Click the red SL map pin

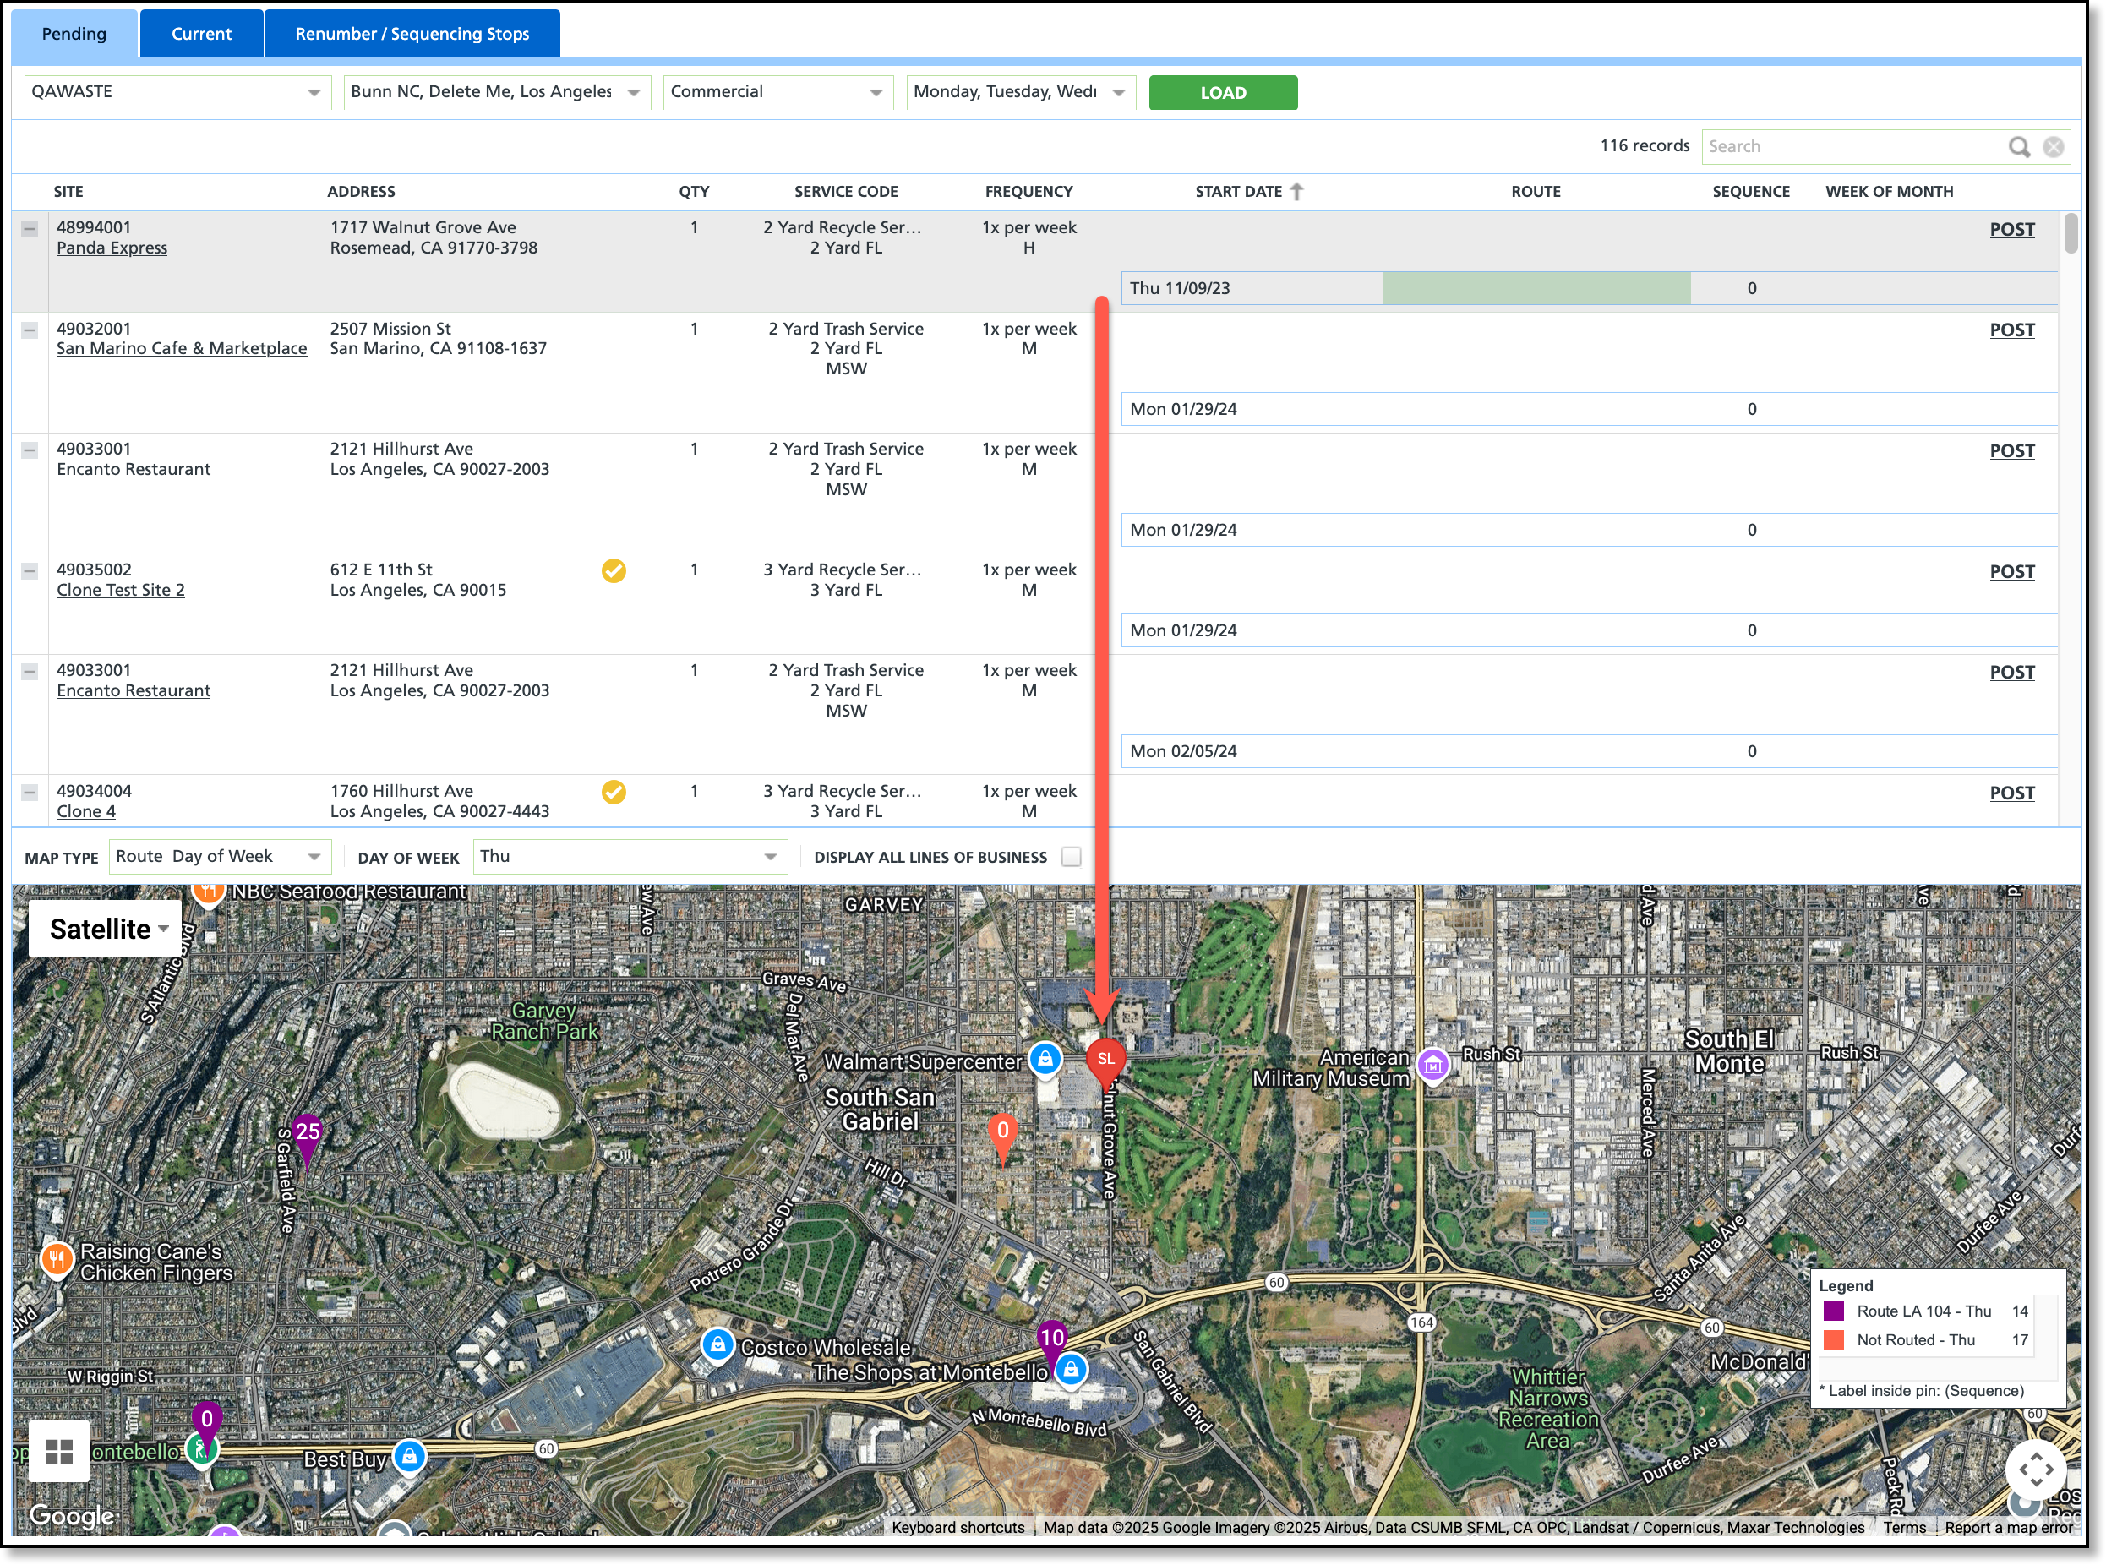click(x=1105, y=1060)
